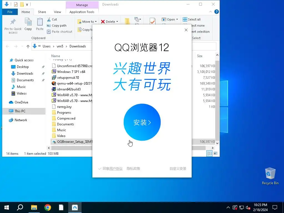Image resolution: width=284 pixels, height=213 pixels.
Task: Click the blue 安装 install button
Action: [142, 122]
